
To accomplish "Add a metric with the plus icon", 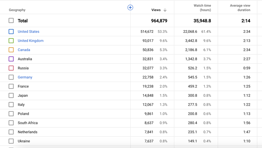I will click(x=130, y=8).
